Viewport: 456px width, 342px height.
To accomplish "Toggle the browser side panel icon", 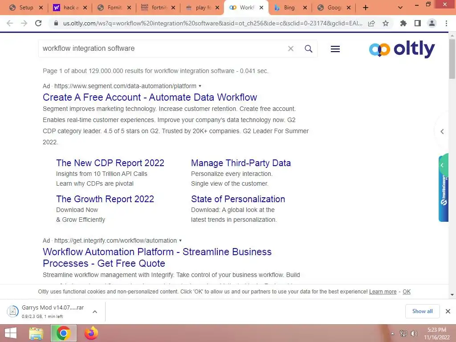I will coord(418,23).
